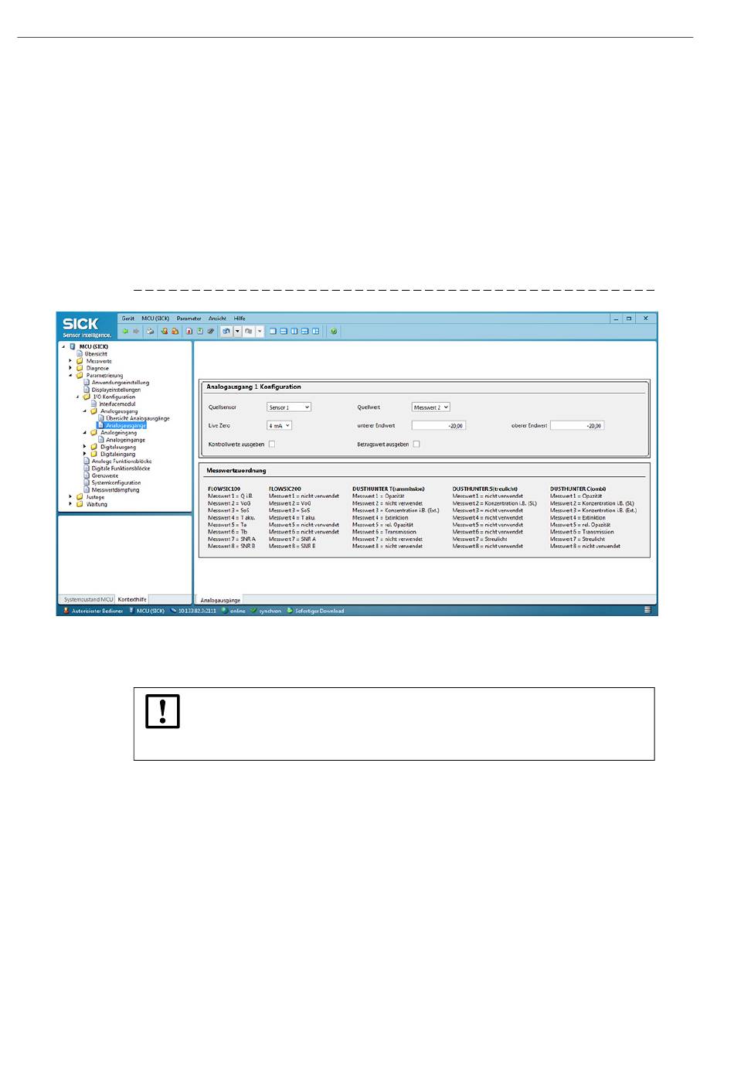Click the first window layout icon in toolbar
Viewport: 734px width, 1073px height.
[273, 331]
